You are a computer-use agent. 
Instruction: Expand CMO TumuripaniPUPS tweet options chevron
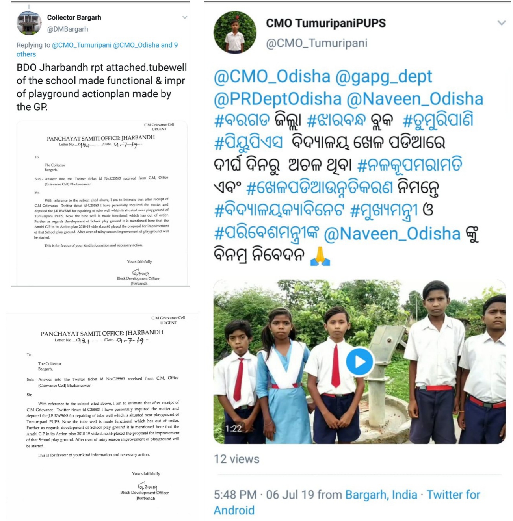tap(501, 23)
